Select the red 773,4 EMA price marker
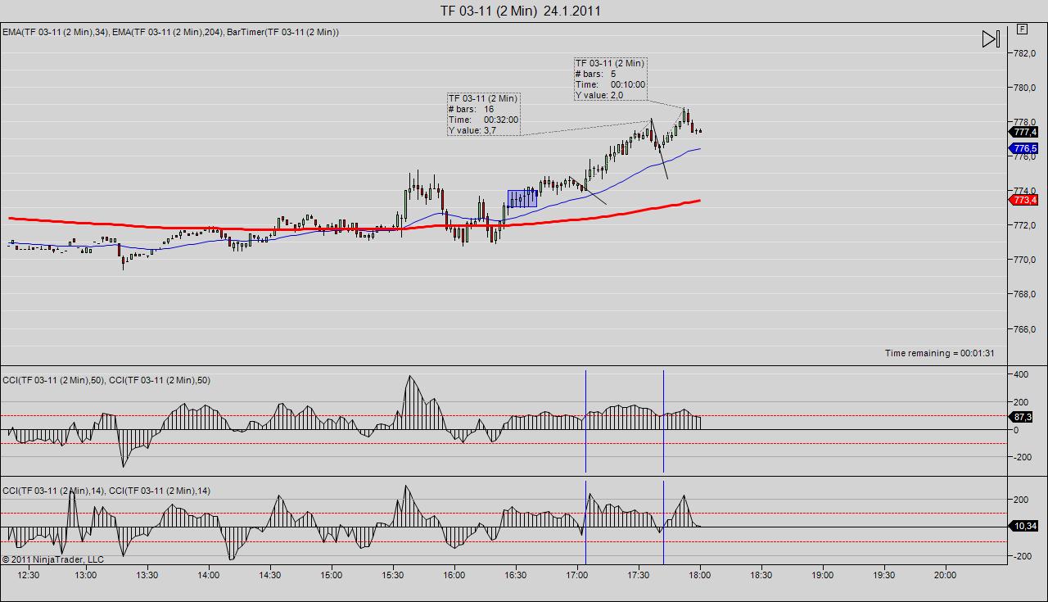The image size is (1048, 602). tap(1025, 200)
